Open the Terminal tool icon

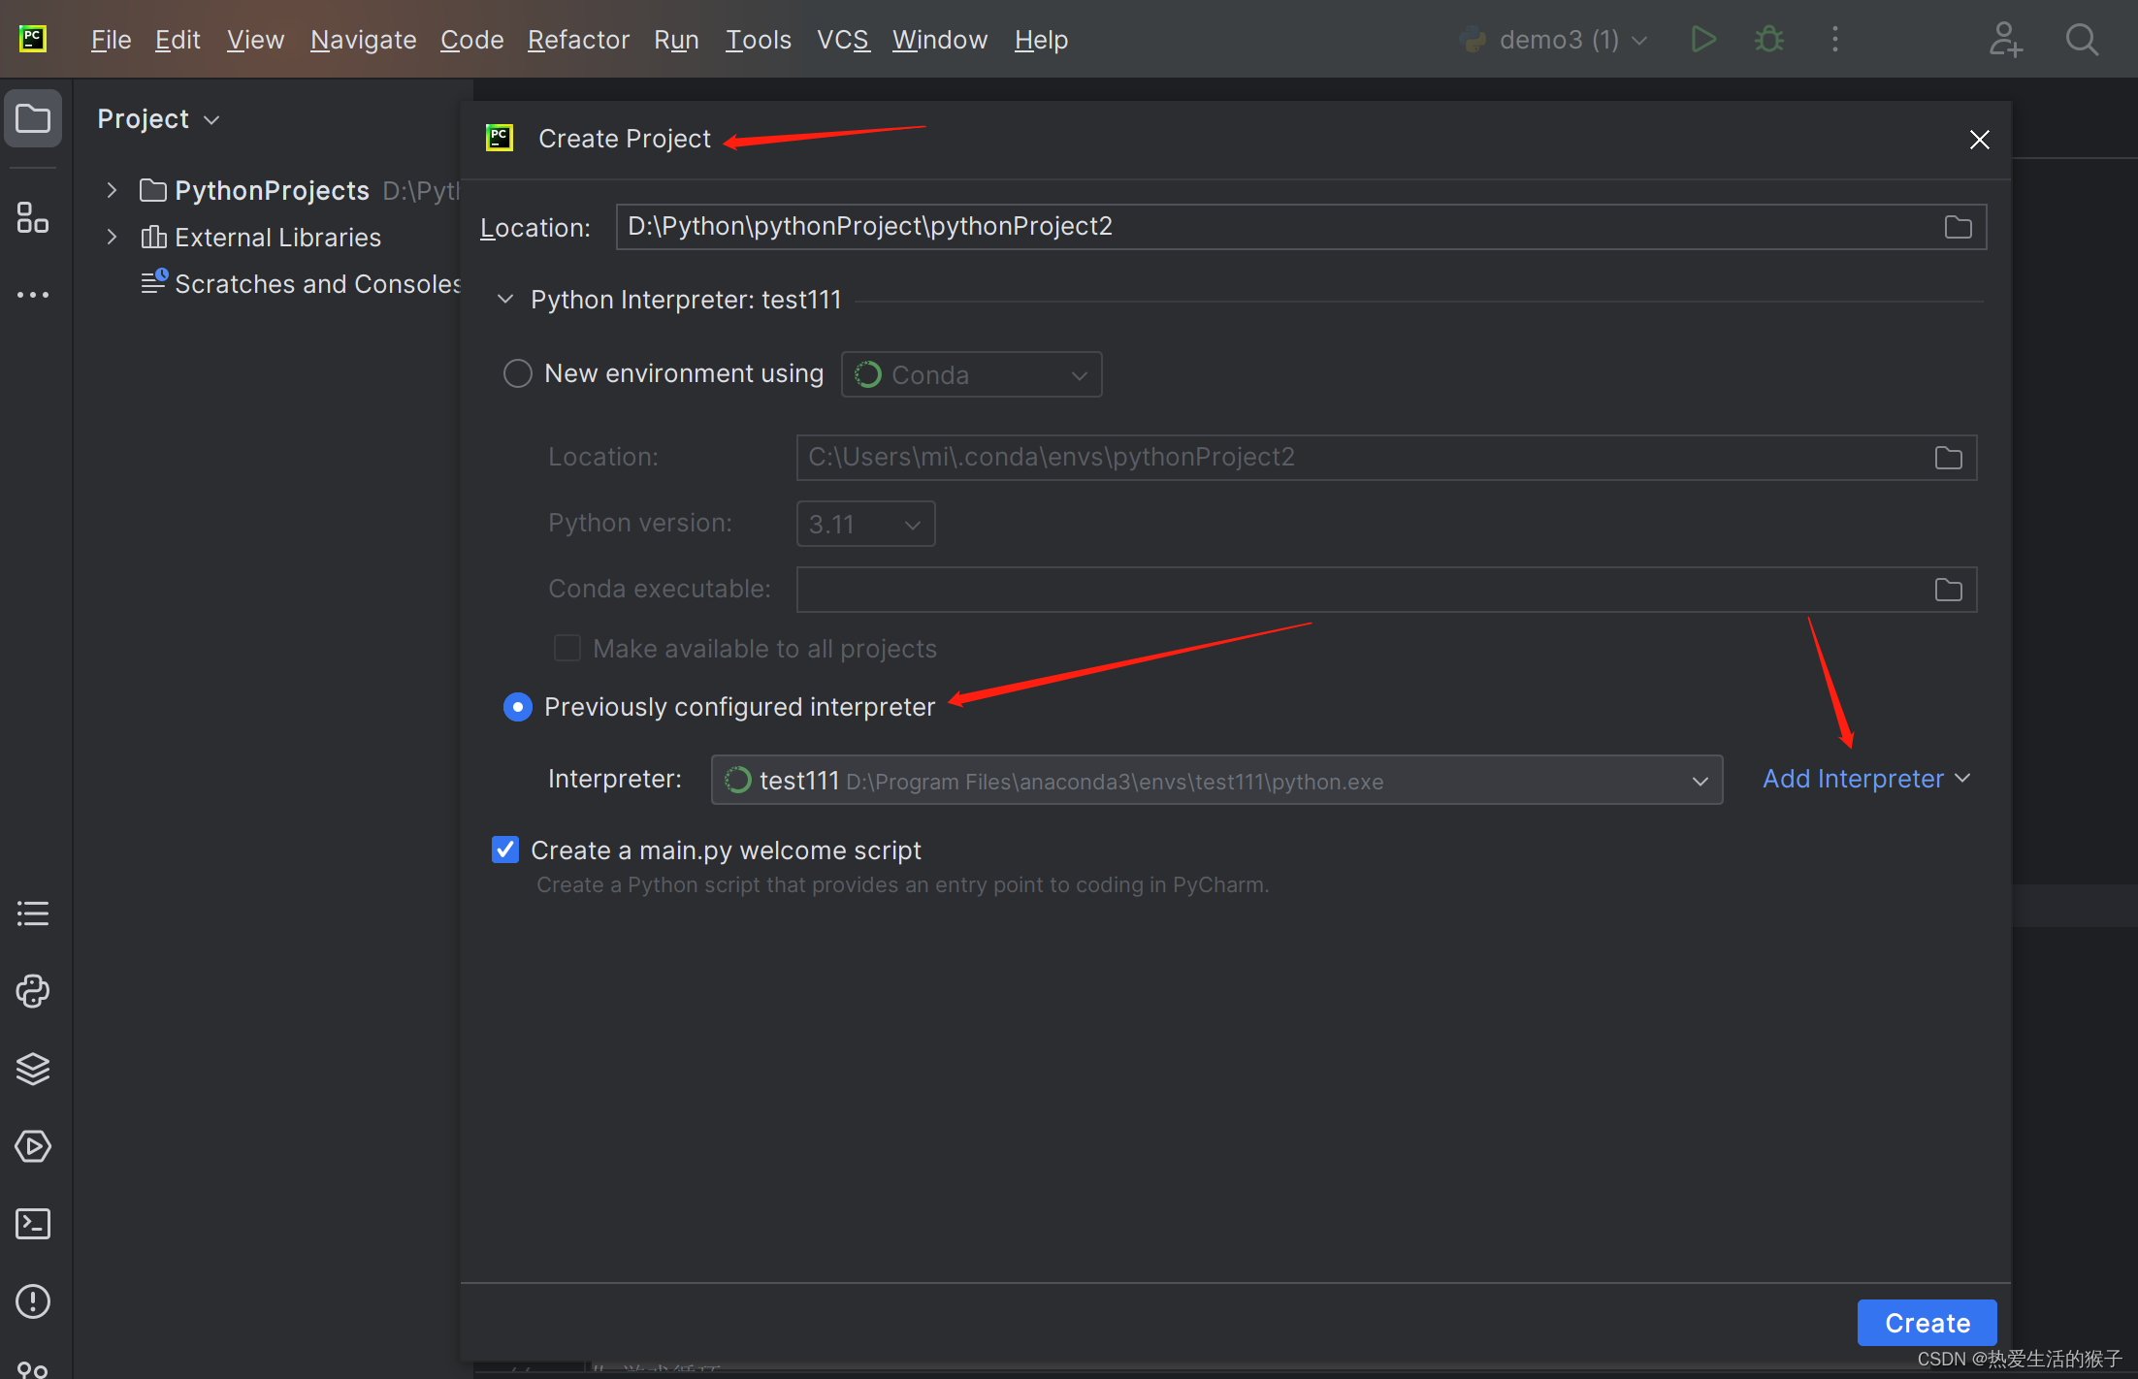pos(33,1224)
